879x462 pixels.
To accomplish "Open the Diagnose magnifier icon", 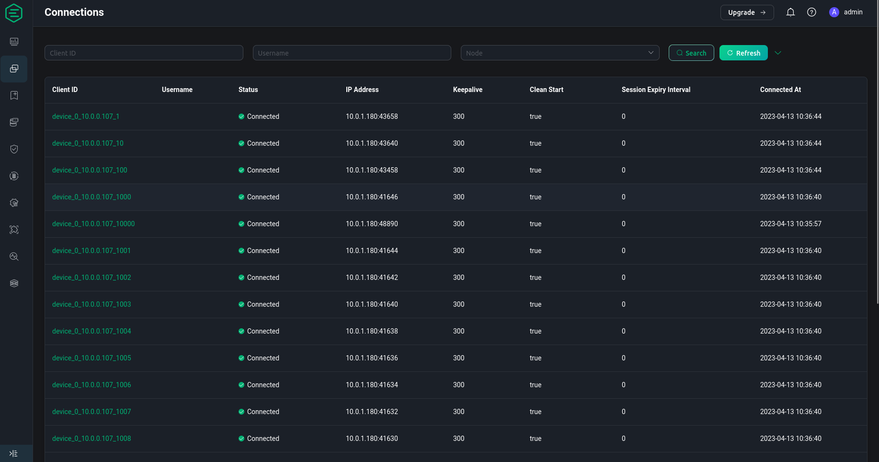I will click(x=14, y=256).
